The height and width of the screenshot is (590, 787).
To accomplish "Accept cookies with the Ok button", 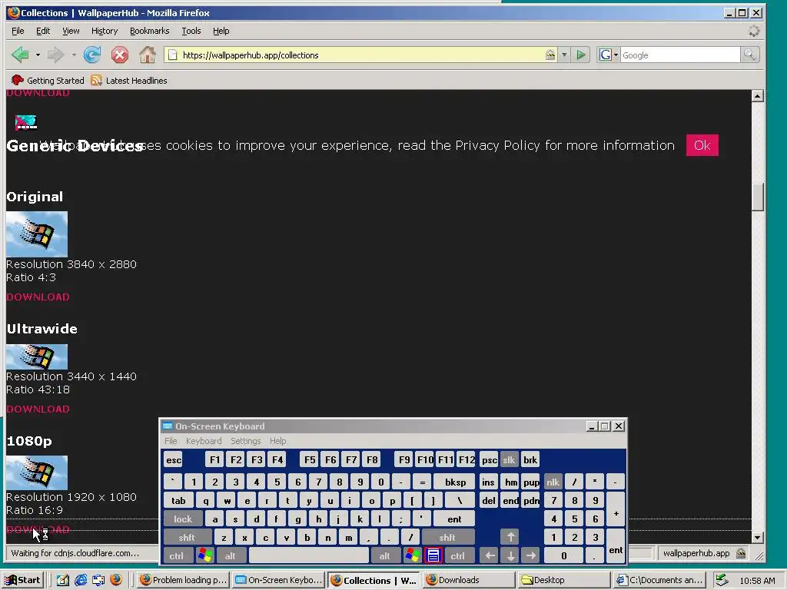I will click(702, 145).
